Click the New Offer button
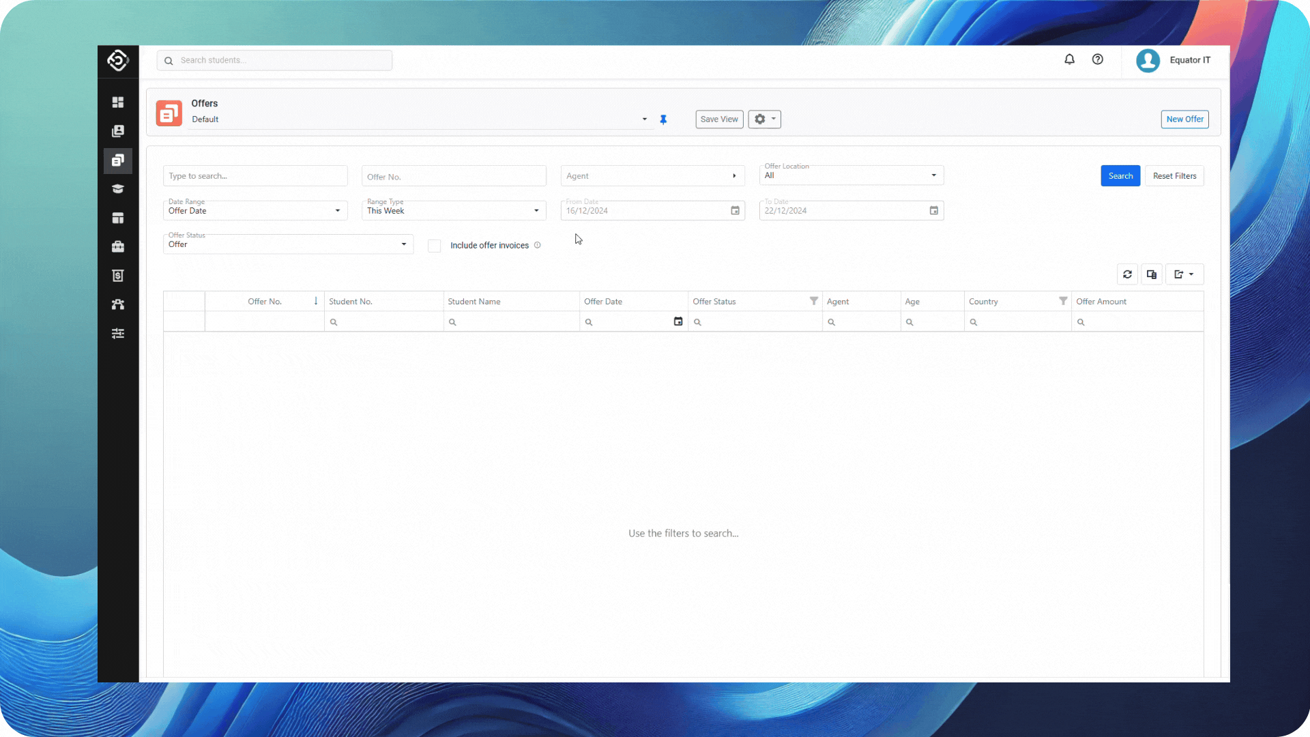 (1184, 119)
